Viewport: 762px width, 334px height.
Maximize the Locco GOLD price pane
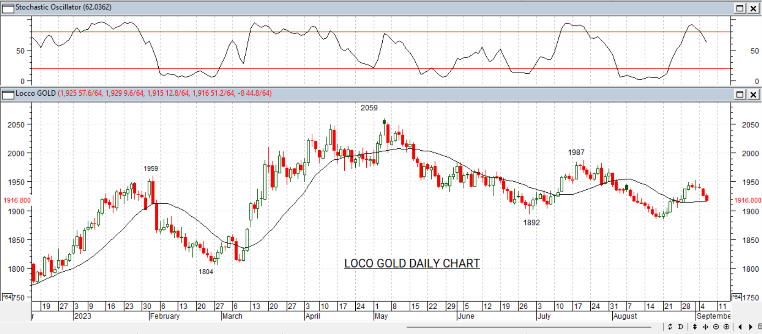[x=740, y=94]
